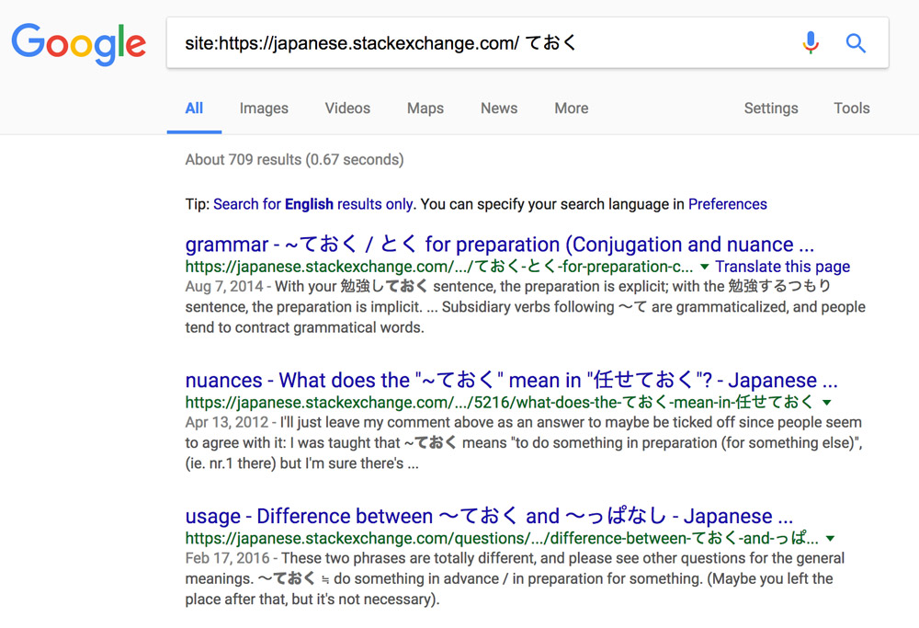919x628 pixels.
Task: Open 'nuances - What does the ~ておく mean' result
Action: tap(511, 380)
